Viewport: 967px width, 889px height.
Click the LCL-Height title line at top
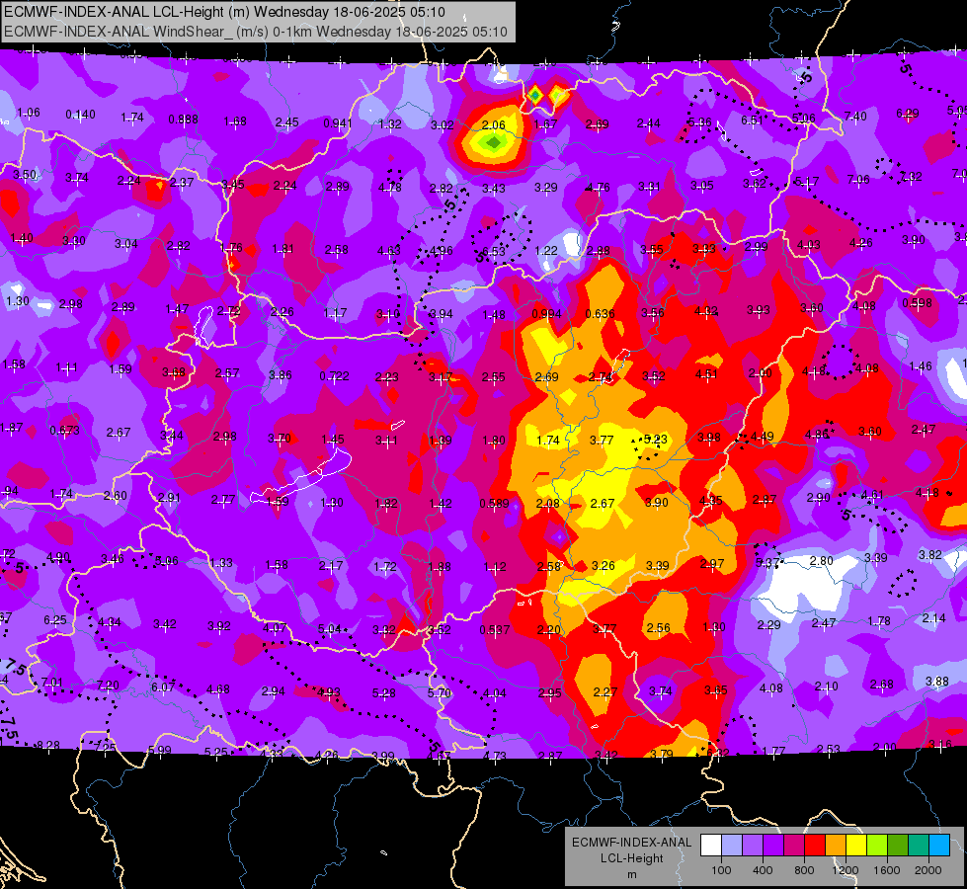[224, 12]
